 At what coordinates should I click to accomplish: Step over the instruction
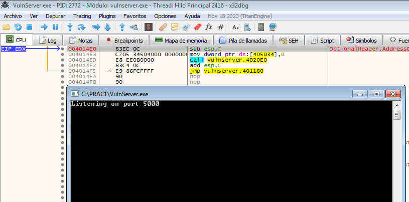(82, 27)
